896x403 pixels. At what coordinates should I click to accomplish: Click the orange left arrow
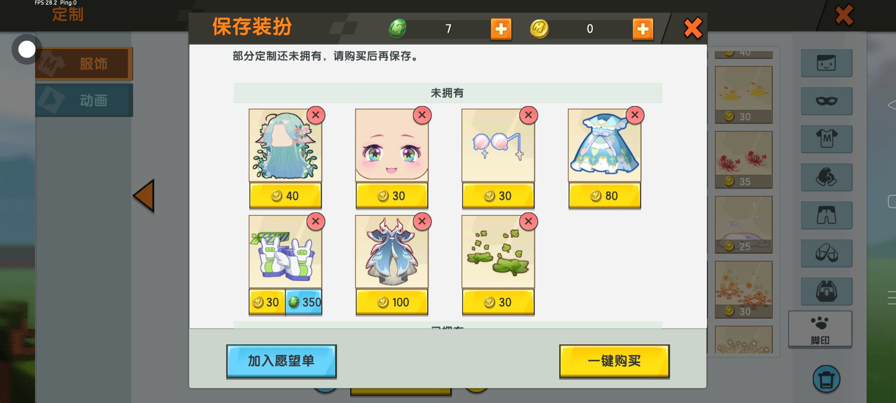tap(144, 196)
